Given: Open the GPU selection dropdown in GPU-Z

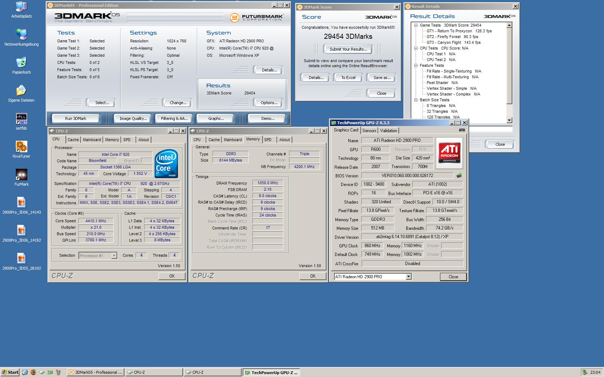Looking at the screenshot, I should [408, 276].
